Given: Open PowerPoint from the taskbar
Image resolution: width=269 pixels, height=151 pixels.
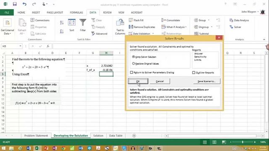Looking at the screenshot, I should click(46, 148).
